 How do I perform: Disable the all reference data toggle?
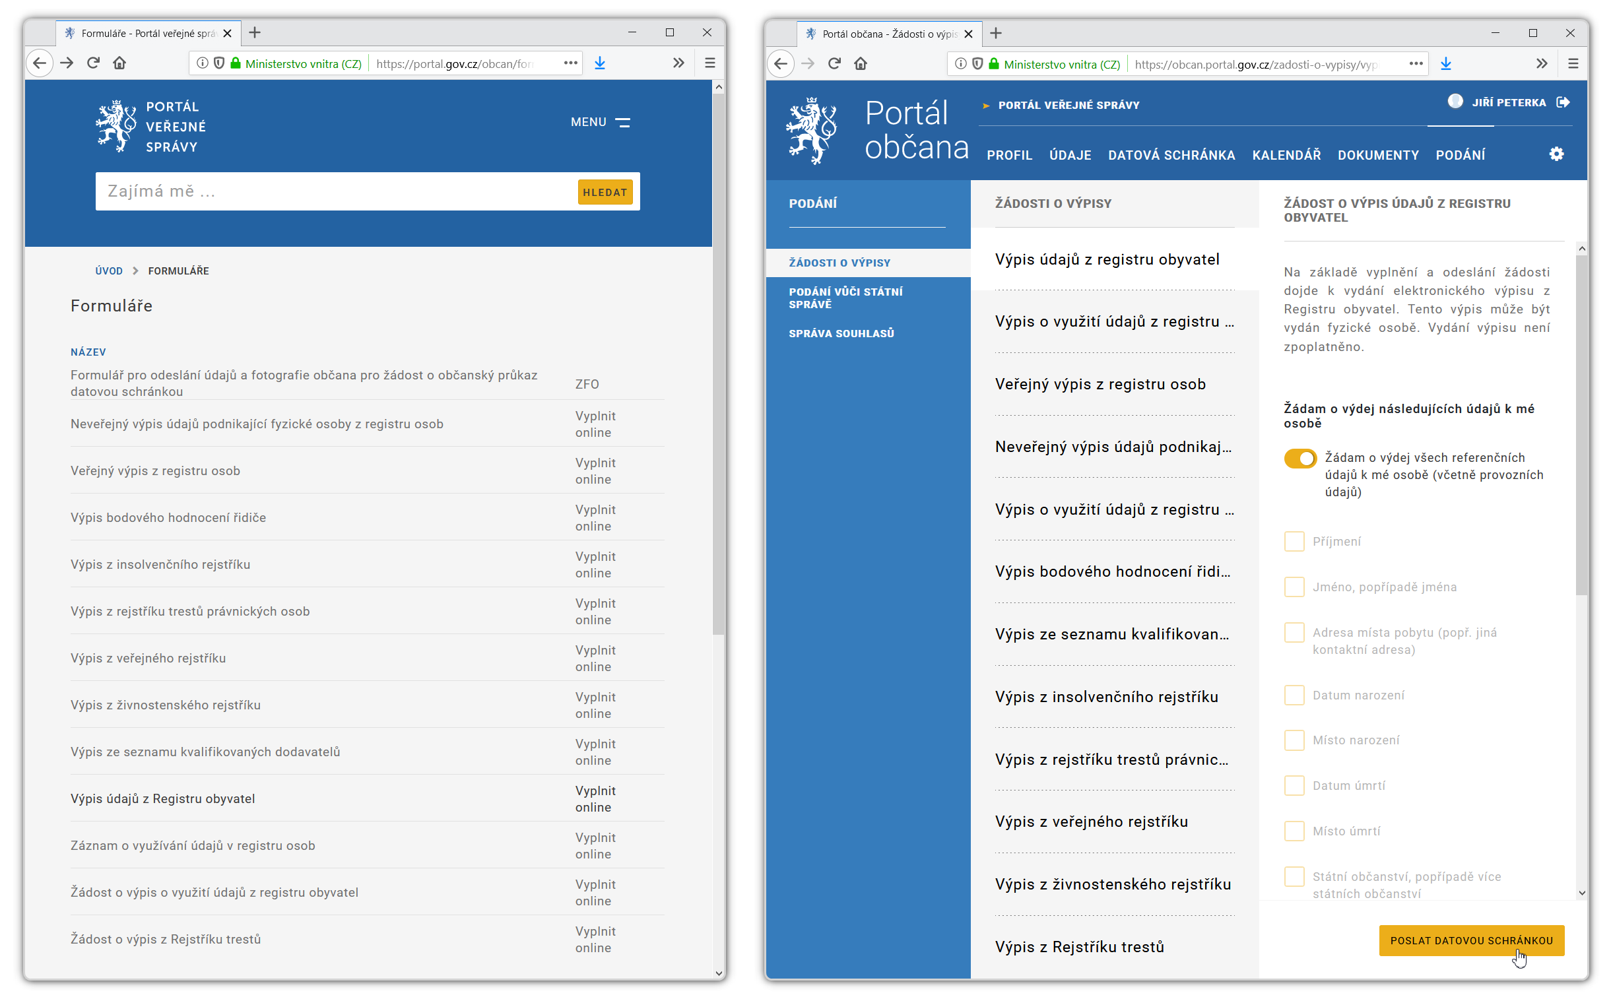[x=1300, y=459]
